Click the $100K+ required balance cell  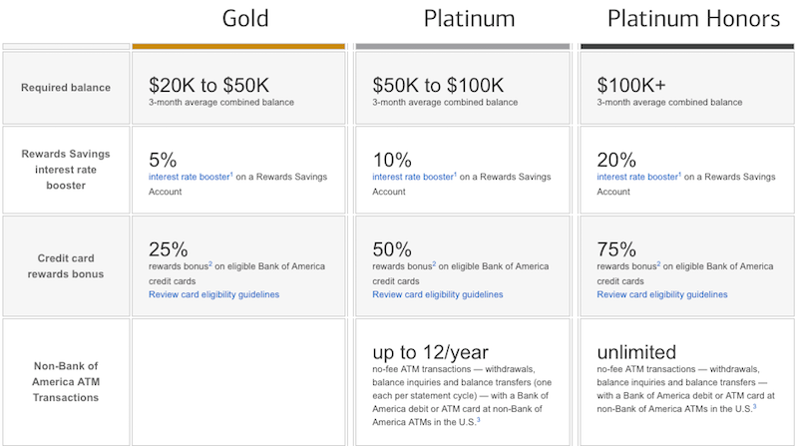click(x=687, y=88)
